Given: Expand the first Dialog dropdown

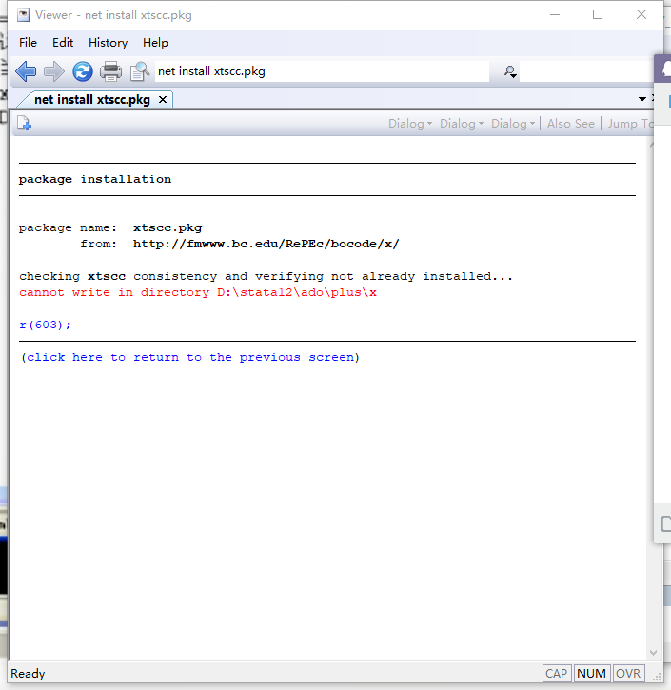Looking at the screenshot, I should (x=410, y=124).
